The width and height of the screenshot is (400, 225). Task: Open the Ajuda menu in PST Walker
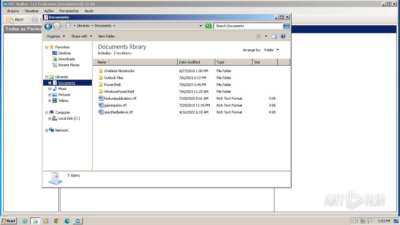coord(89,11)
